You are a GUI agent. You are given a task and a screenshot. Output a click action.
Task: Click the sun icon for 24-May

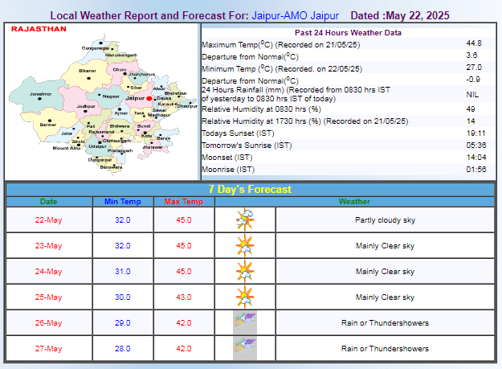click(x=245, y=271)
